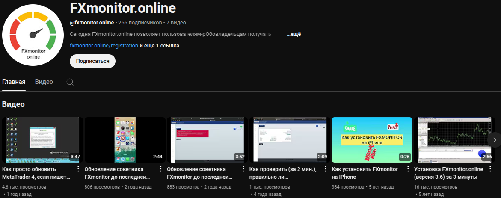Image resolution: width=501 pixels, height=198 pixels.
Task: Click the 4,6 тыс. просмотров text
Action: point(24,187)
